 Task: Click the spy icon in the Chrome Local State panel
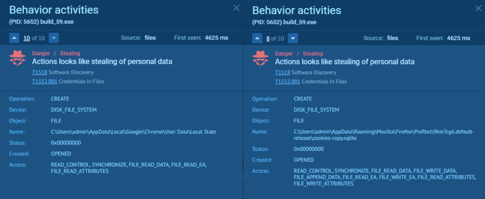click(x=17, y=58)
